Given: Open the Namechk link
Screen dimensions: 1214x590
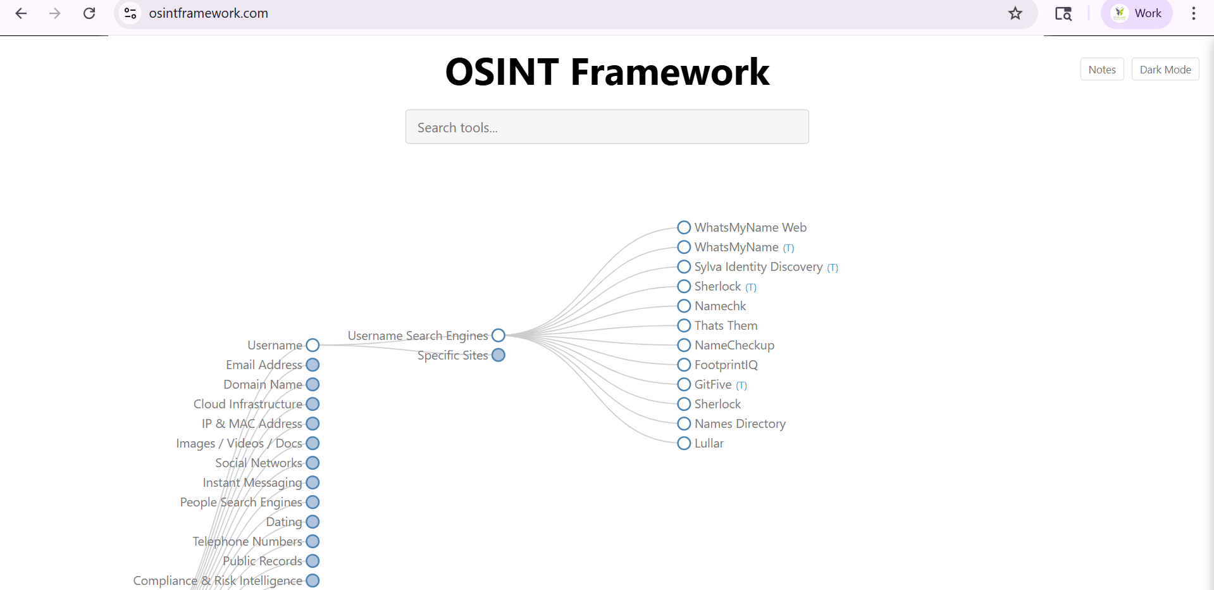Looking at the screenshot, I should point(720,306).
